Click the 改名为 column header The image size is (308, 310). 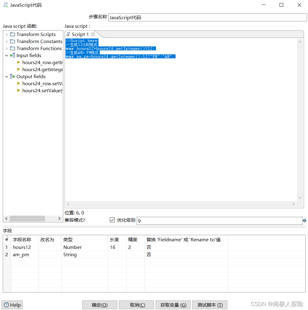pos(50,240)
